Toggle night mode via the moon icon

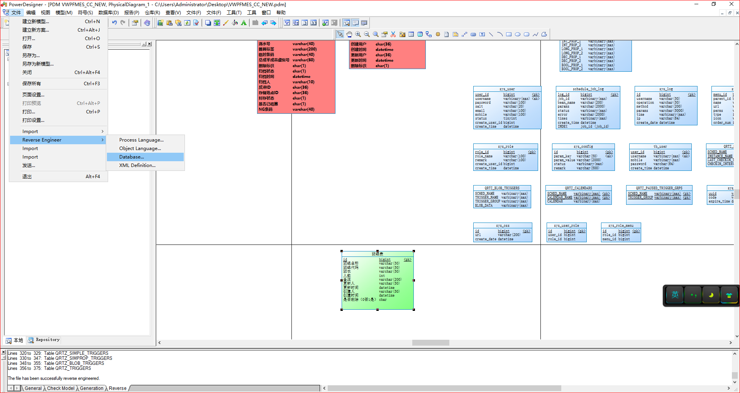(x=711, y=295)
